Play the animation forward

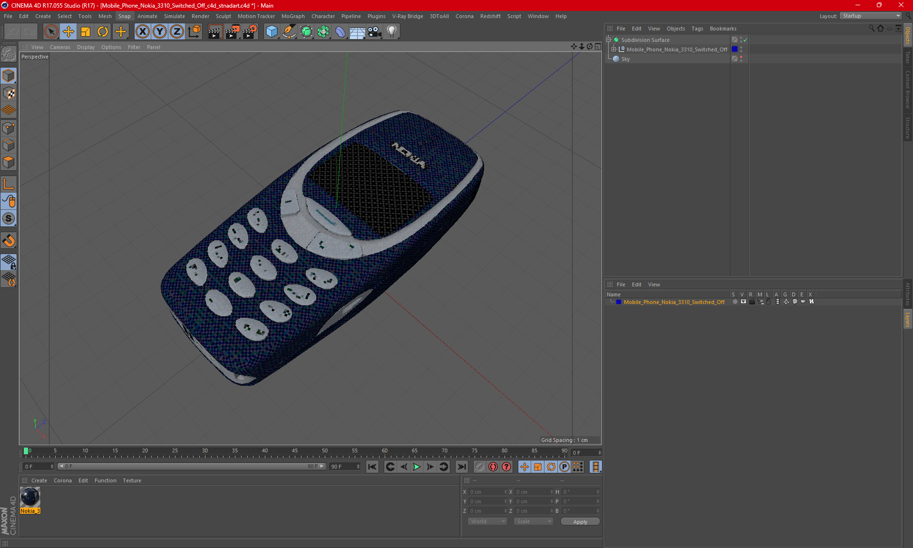tap(417, 467)
